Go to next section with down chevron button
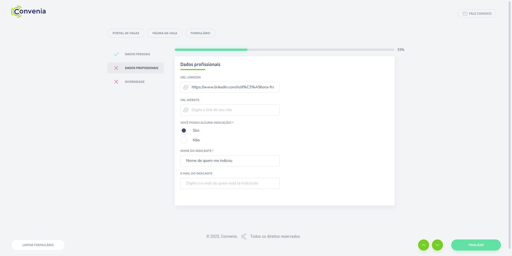This screenshot has width=512, height=256. coord(437,245)
